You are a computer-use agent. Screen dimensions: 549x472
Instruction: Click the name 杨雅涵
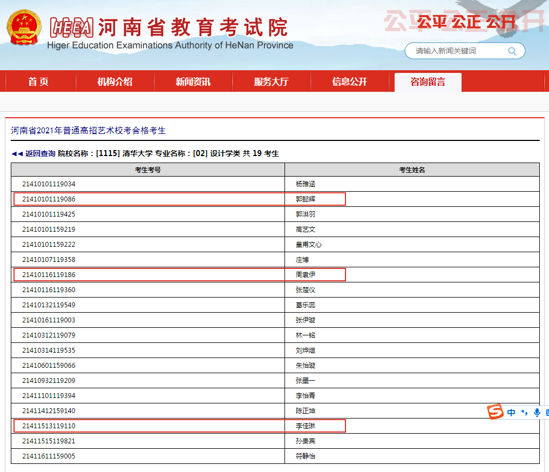coord(306,184)
